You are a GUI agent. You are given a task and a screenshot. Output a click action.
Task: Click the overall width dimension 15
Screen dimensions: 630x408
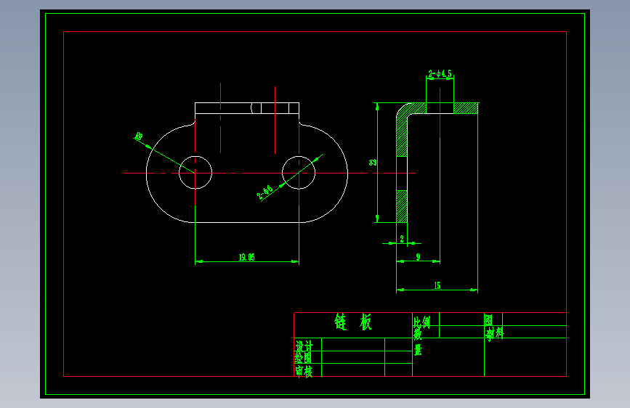pyautogui.click(x=437, y=285)
